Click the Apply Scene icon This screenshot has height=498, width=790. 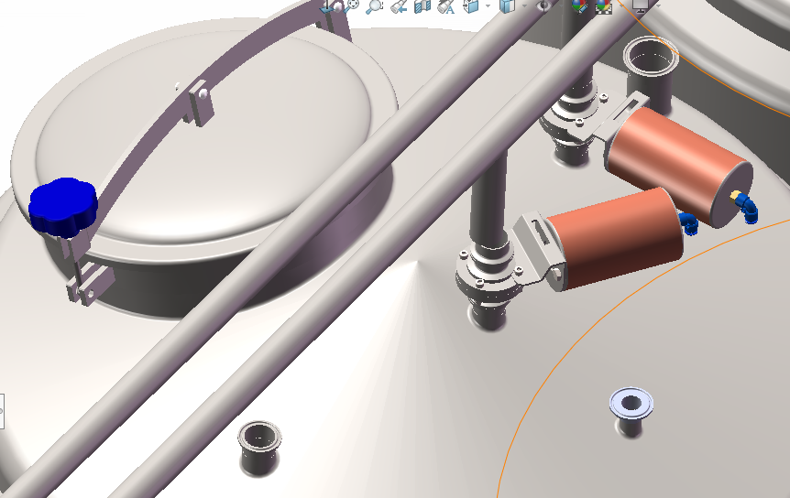tap(603, 6)
